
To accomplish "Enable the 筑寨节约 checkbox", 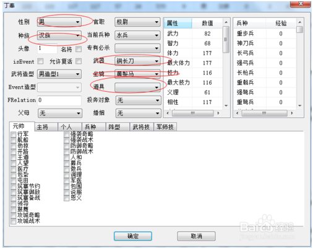I will (14, 187).
